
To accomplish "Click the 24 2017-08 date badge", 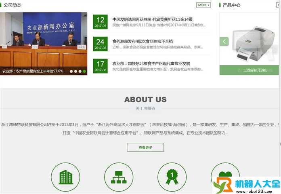I will tap(101, 44).
